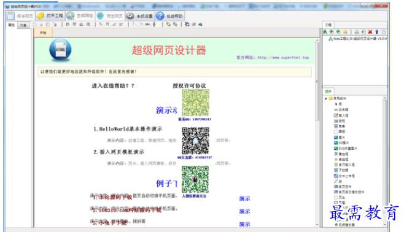Click the copy icon in edit toolbar
Viewport: 404px width, 232px height.
tap(48, 25)
